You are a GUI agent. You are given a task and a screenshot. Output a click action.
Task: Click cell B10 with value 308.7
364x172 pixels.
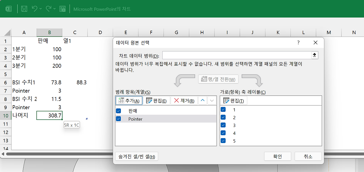[49, 115]
